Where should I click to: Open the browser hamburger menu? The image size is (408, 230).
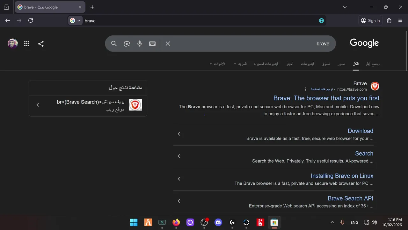click(400, 20)
